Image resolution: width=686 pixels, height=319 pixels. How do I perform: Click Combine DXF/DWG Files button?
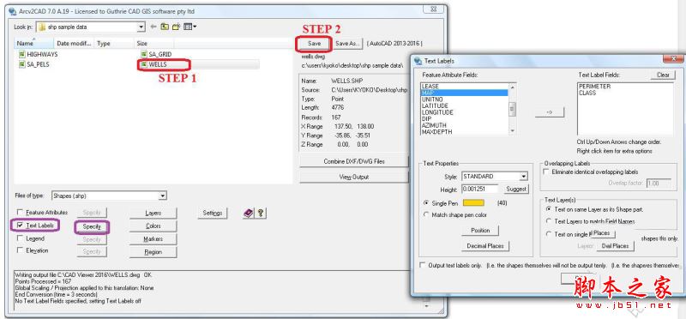pos(354,161)
